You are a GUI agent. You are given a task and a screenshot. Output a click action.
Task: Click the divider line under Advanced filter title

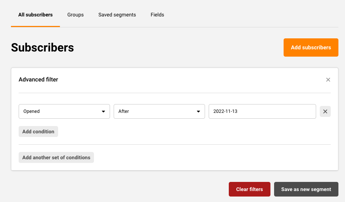coord(175,93)
